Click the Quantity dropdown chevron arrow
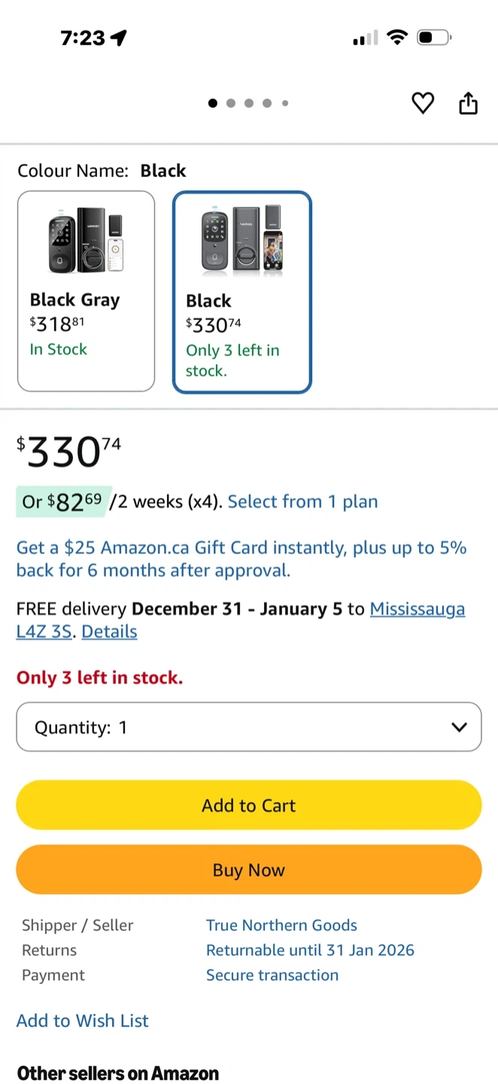The width and height of the screenshot is (498, 1084). 458,726
